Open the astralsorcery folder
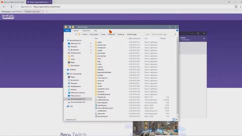 102,45
